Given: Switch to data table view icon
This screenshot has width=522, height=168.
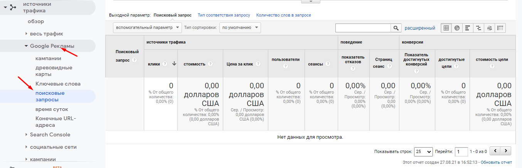Looking at the screenshot, I should [446, 28].
